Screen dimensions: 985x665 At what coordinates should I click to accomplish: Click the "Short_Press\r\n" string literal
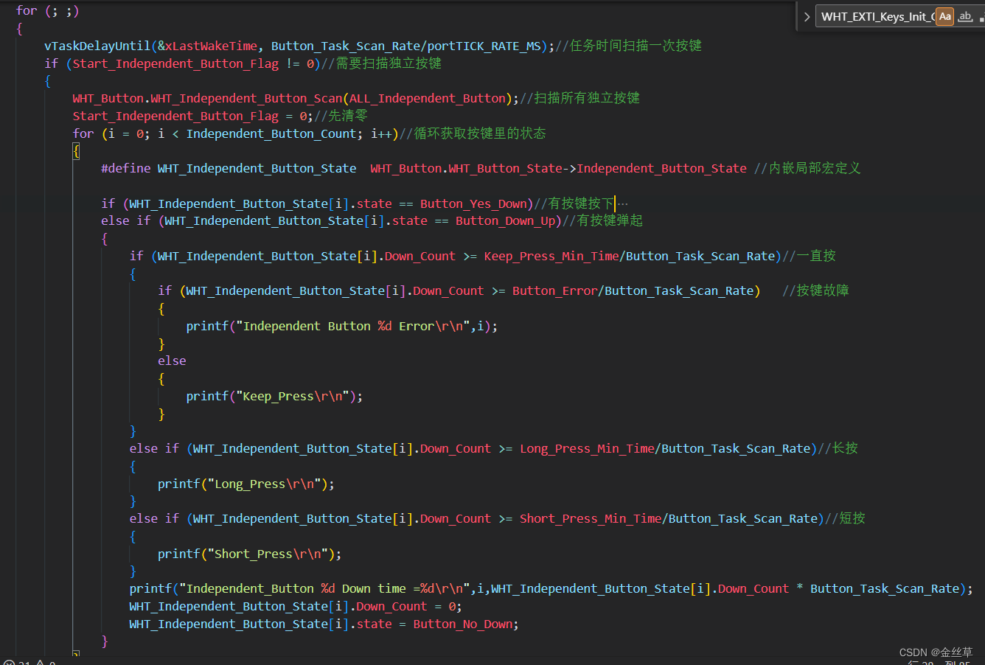coord(267,554)
